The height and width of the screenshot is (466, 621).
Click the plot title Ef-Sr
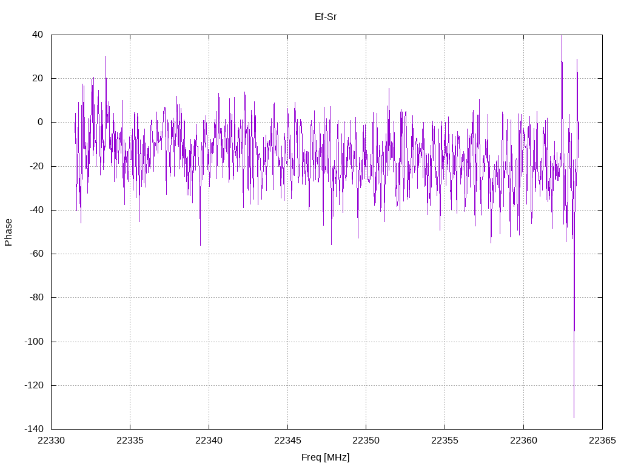coord(326,16)
